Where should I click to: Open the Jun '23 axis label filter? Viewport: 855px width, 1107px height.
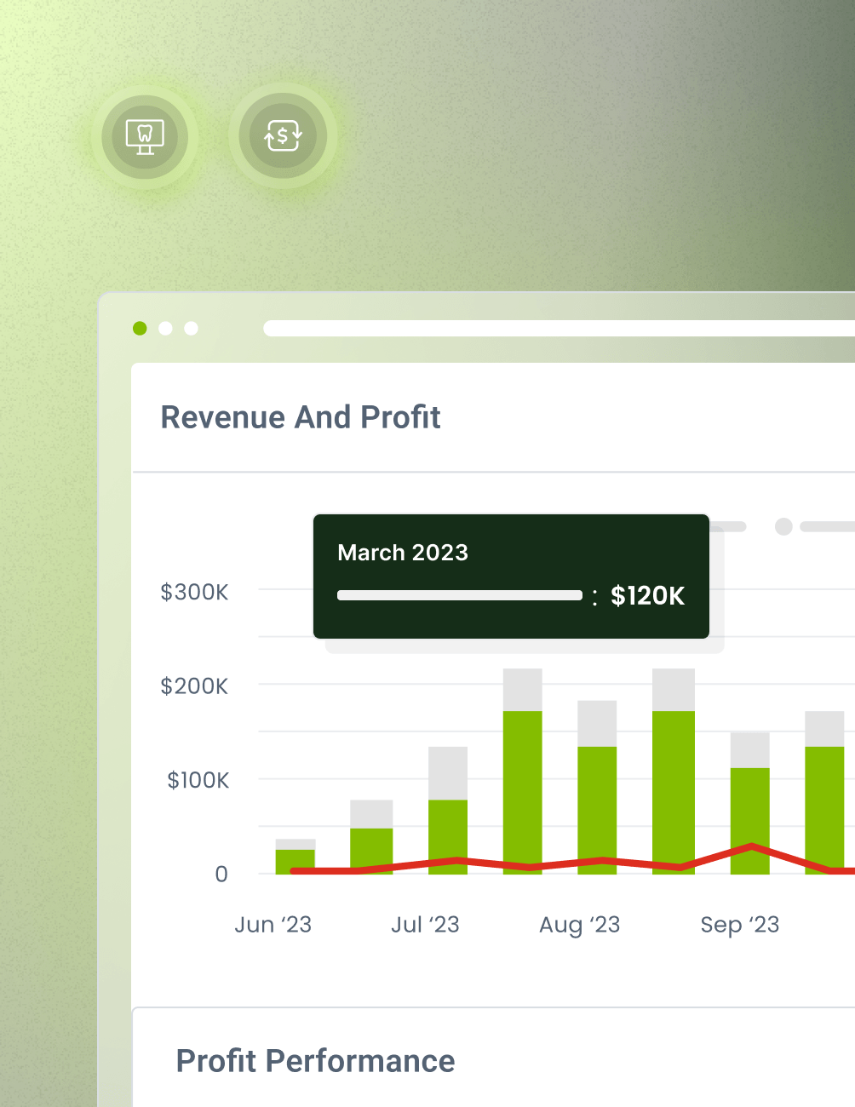(273, 925)
